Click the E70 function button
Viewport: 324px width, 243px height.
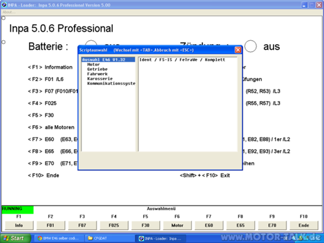272,226
